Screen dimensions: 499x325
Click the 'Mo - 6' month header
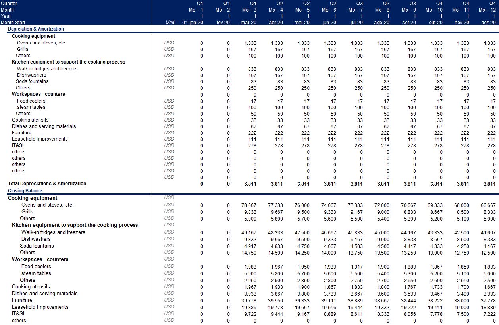coord(329,10)
